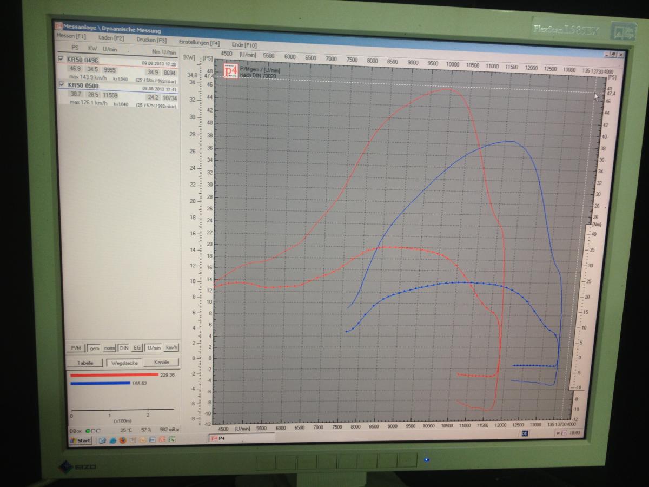Launch Internet Explorer from the taskbar
This screenshot has height=487, width=649.
112,440
